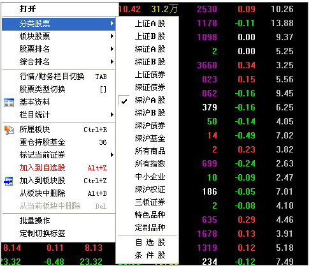Click the -0.49 green change value
The image size is (309, 268).
click(x=245, y=135)
